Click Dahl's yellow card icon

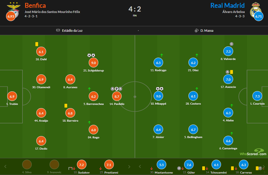(37, 44)
